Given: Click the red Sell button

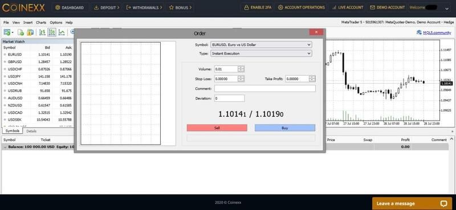Looking at the screenshot, I should click(217, 128).
